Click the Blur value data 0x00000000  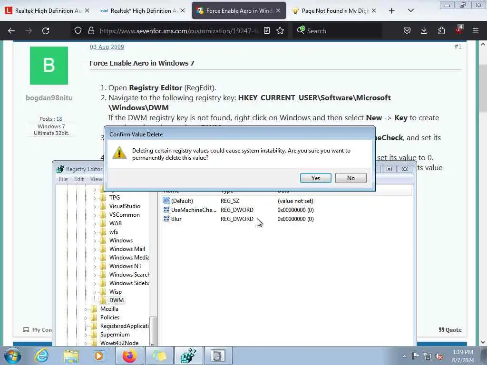coord(295,219)
